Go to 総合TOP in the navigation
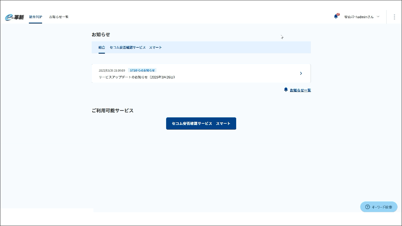Image resolution: width=402 pixels, height=226 pixels. pos(35,17)
